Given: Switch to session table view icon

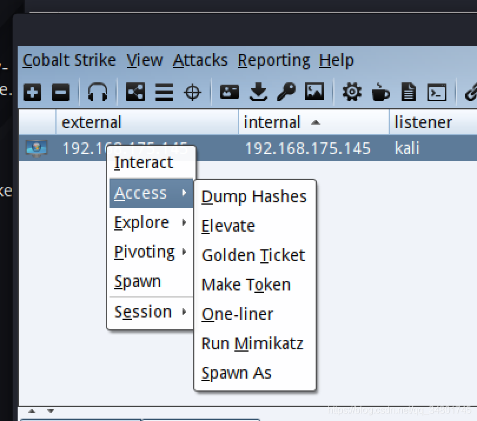Looking at the screenshot, I should click(164, 92).
